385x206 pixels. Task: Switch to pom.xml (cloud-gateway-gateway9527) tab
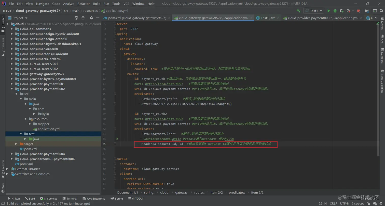pos(137,18)
